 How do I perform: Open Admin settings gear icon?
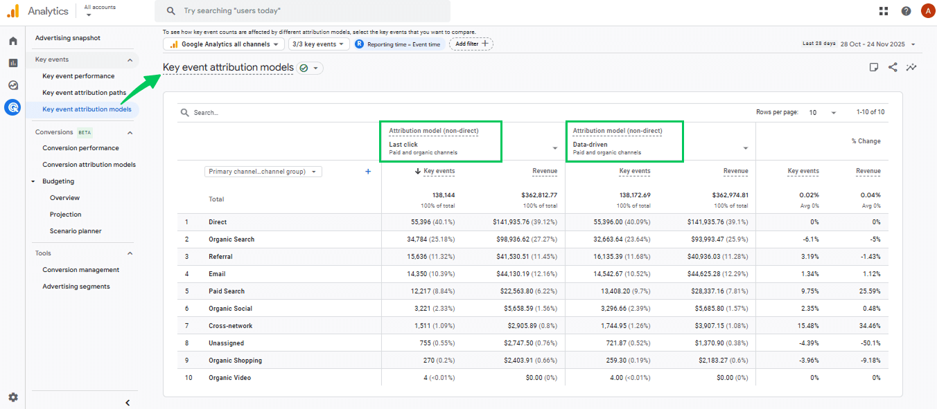pos(12,397)
